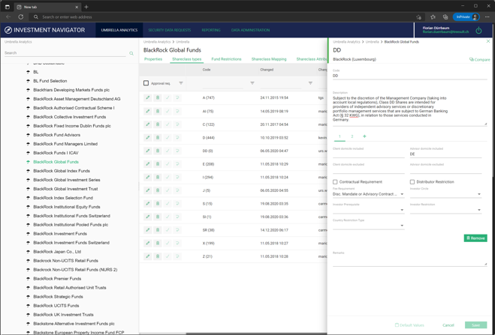
Task: Click the search magnifier icon in the sidebar
Action: click(131, 53)
